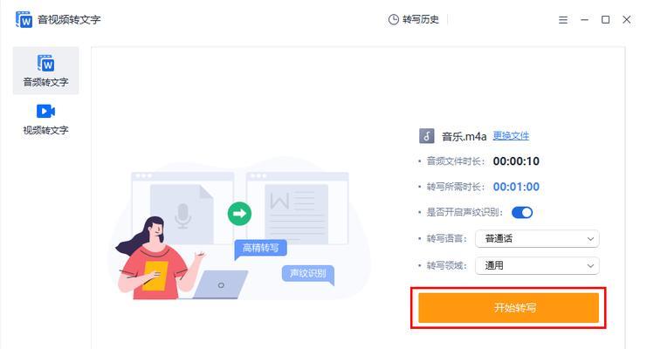Open the 转写语言 dropdown showing 普通话
The height and width of the screenshot is (349, 647).
click(537, 239)
